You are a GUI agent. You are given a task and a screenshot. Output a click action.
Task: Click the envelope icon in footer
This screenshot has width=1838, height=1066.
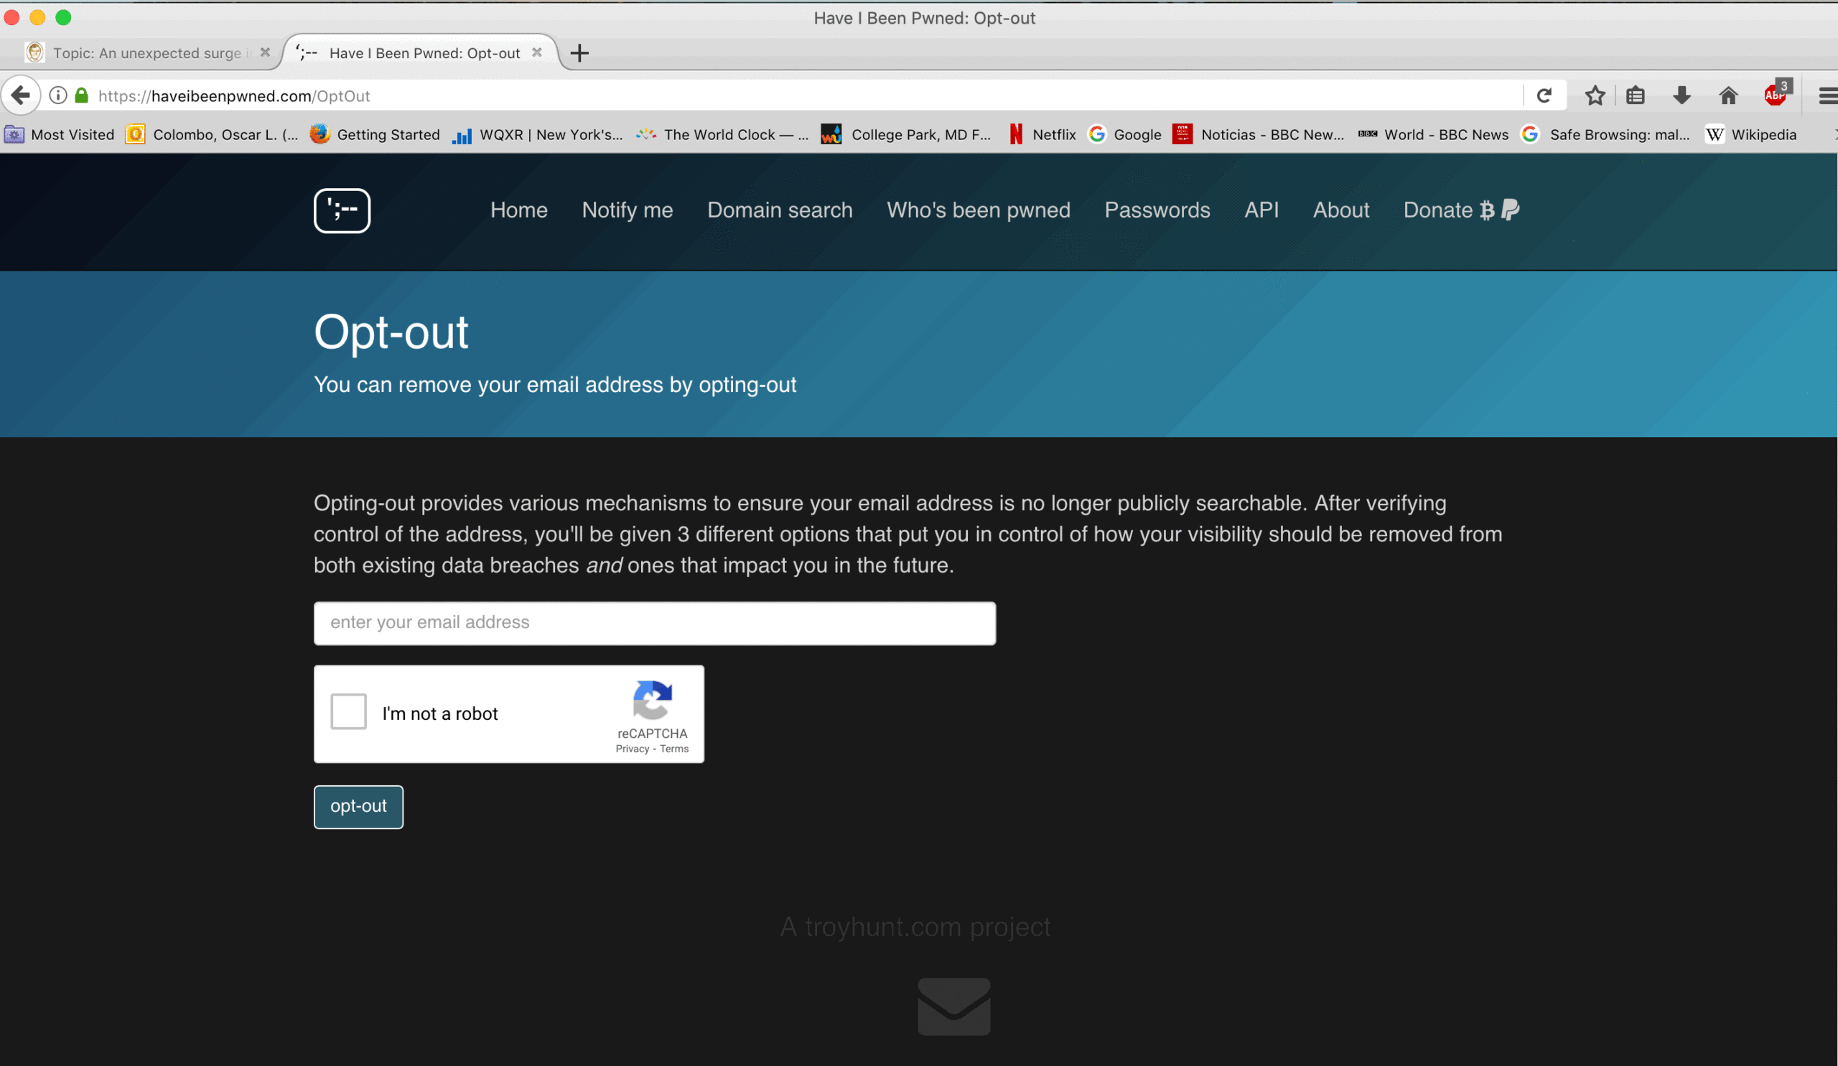click(953, 1006)
